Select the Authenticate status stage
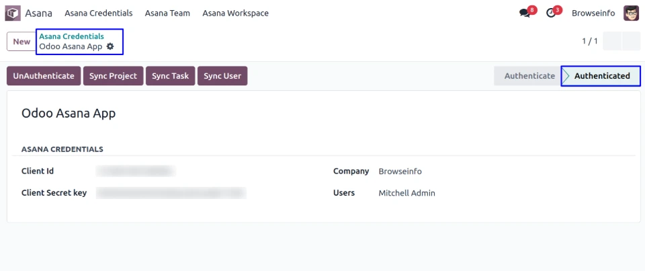This screenshot has width=645, height=271. 529,76
